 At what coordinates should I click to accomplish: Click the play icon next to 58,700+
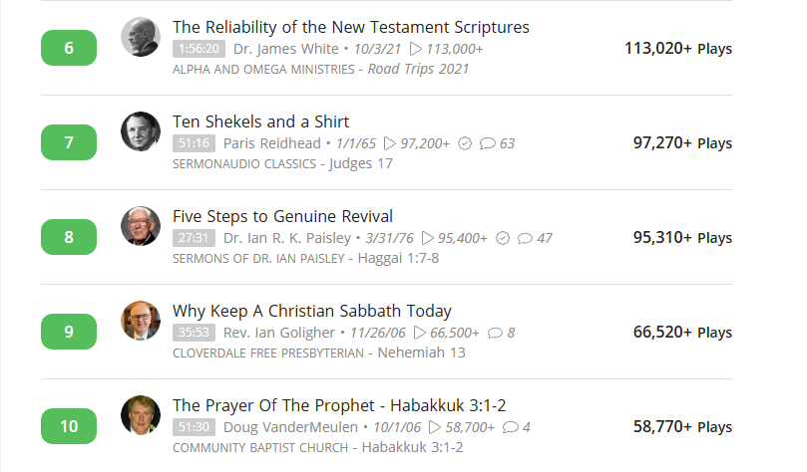coord(434,427)
